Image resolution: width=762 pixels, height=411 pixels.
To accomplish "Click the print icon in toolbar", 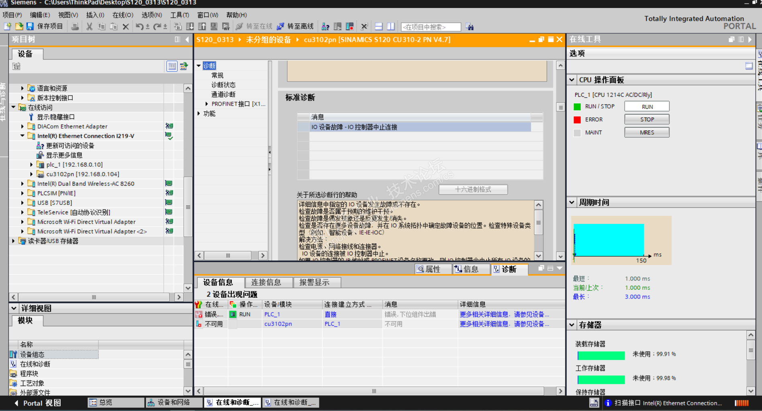I will point(75,27).
